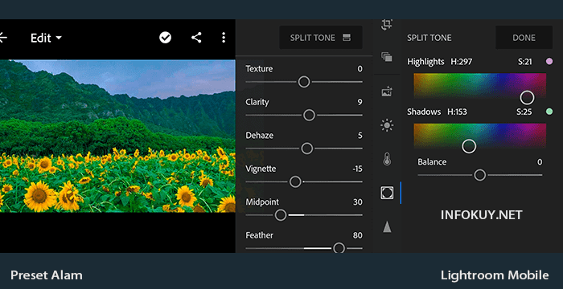This screenshot has width=563, height=289.
Task: Open the Color thermometer icon
Action: click(x=387, y=159)
